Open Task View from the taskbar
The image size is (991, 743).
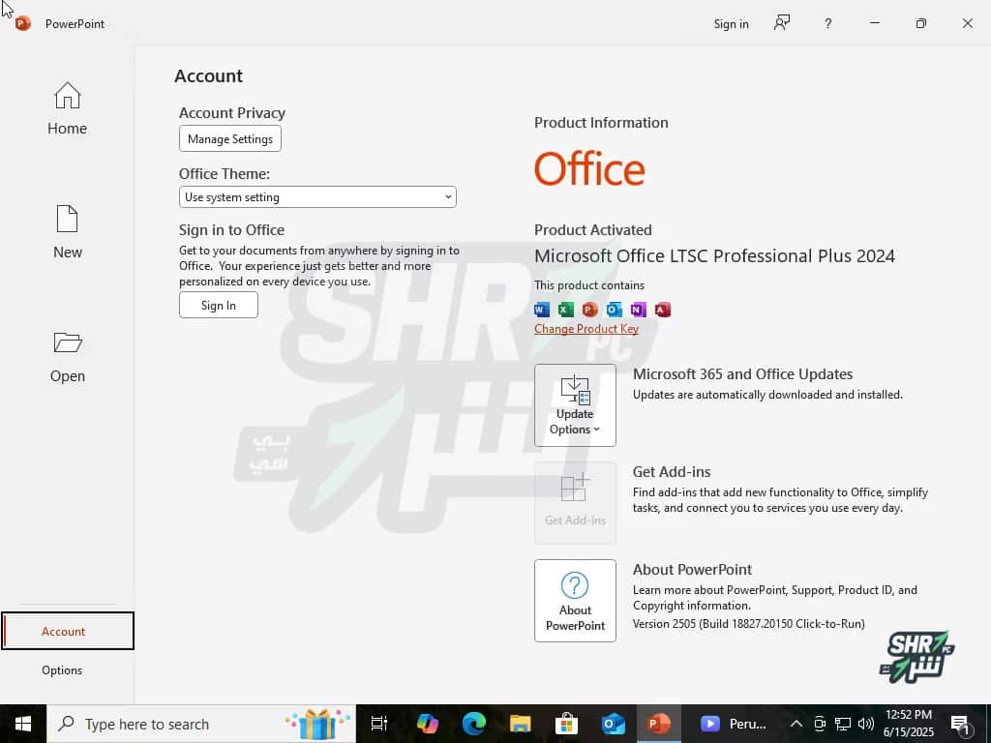(x=379, y=724)
